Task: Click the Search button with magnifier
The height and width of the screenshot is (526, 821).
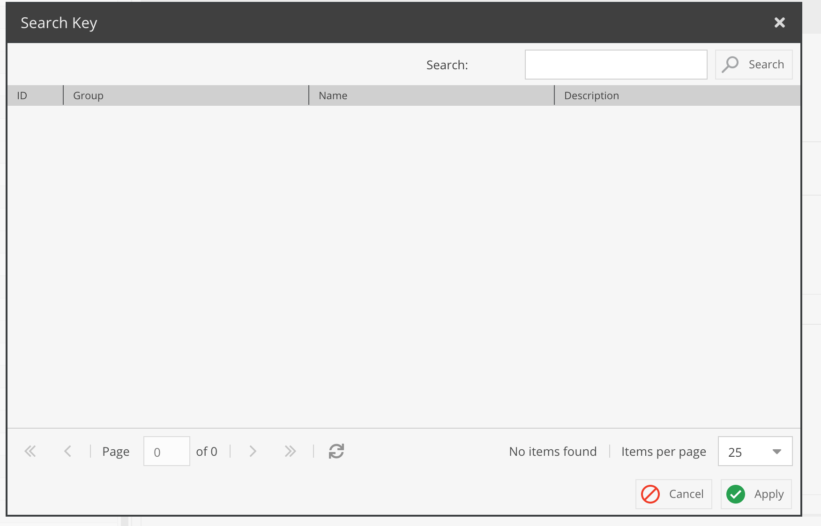Action: click(754, 65)
